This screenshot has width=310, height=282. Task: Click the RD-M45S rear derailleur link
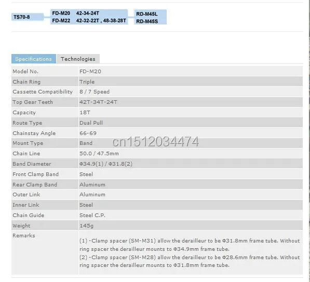(147, 21)
